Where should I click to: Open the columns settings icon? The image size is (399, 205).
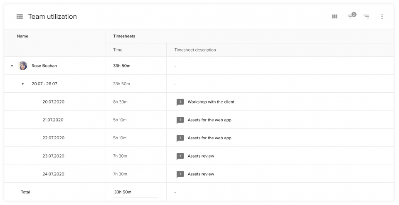pos(335,17)
